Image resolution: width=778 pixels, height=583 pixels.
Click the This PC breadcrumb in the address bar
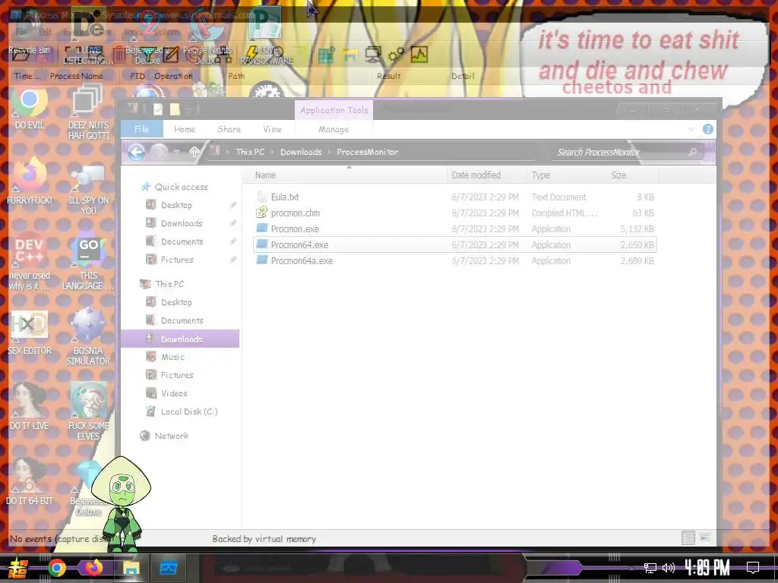[250, 152]
